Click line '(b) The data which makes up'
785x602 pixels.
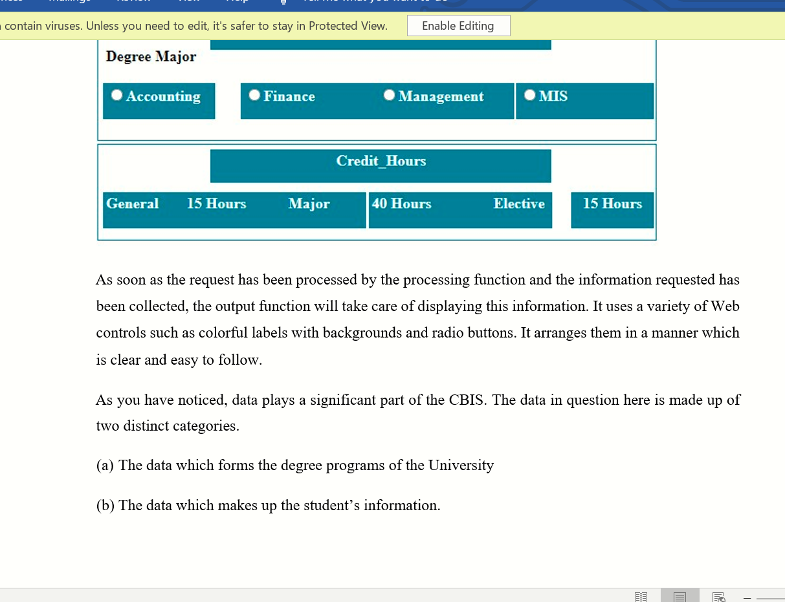click(268, 506)
